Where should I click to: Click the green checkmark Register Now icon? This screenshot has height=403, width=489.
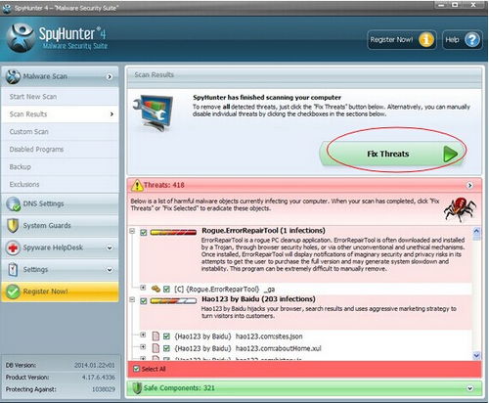13,291
